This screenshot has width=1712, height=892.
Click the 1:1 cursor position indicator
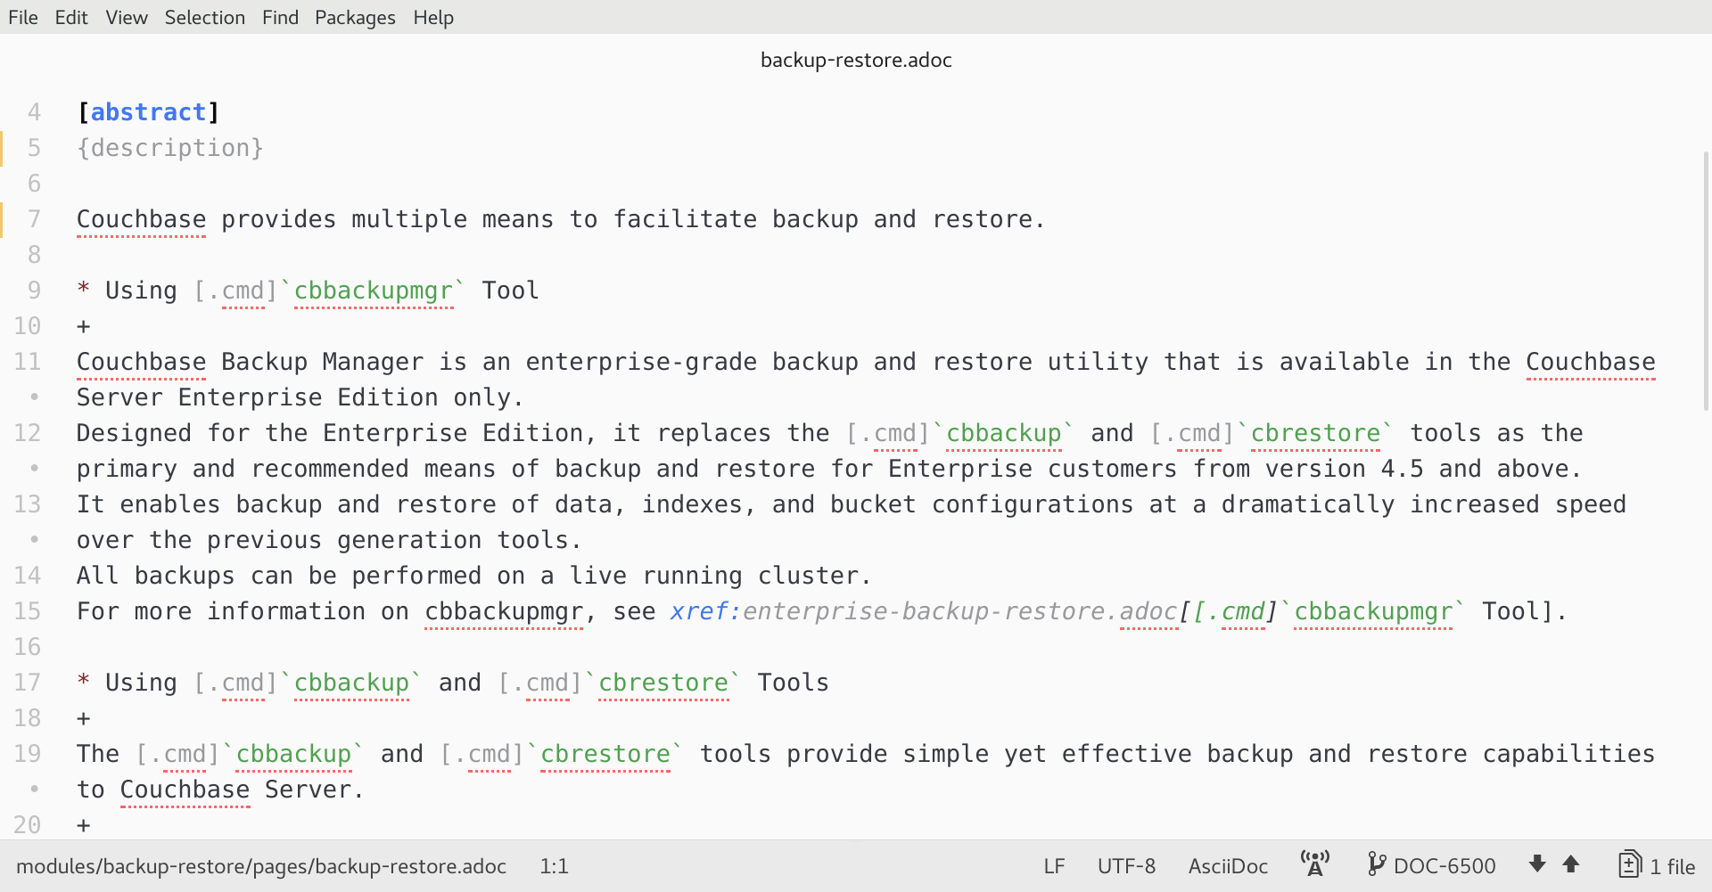click(x=553, y=864)
